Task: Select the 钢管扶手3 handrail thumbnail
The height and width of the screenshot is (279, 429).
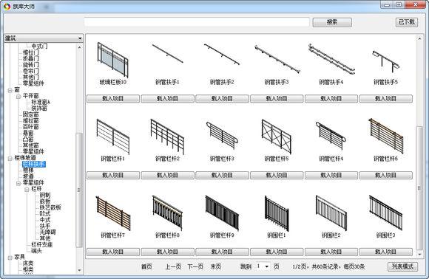Action: tap(277, 59)
